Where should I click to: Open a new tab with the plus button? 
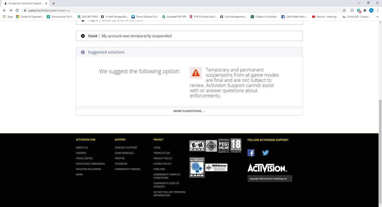point(53,3)
